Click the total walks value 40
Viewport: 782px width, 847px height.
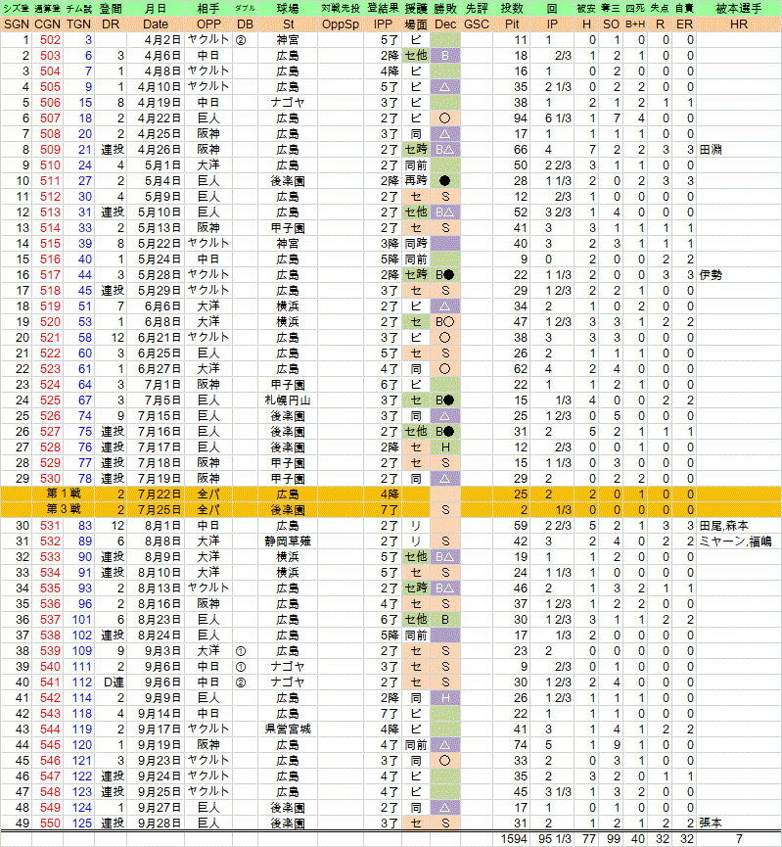pos(638,839)
